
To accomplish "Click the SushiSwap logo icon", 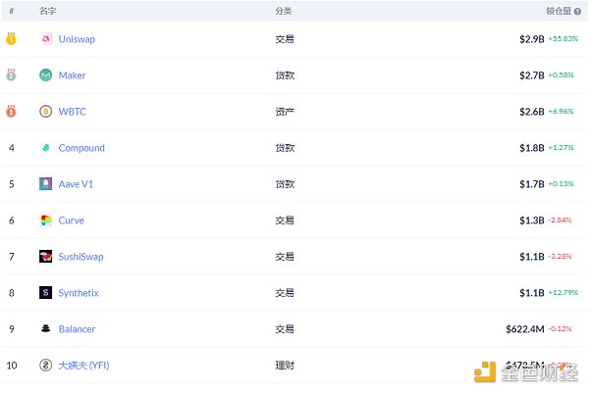I will coord(45,257).
